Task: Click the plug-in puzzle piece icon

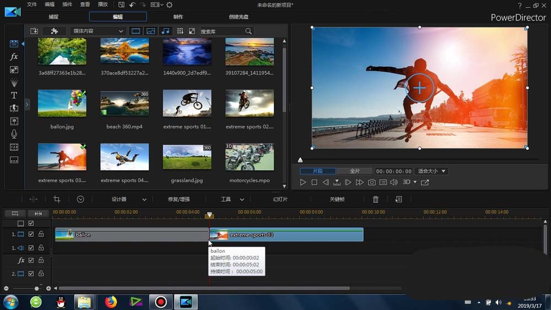Action: pyautogui.click(x=54, y=31)
